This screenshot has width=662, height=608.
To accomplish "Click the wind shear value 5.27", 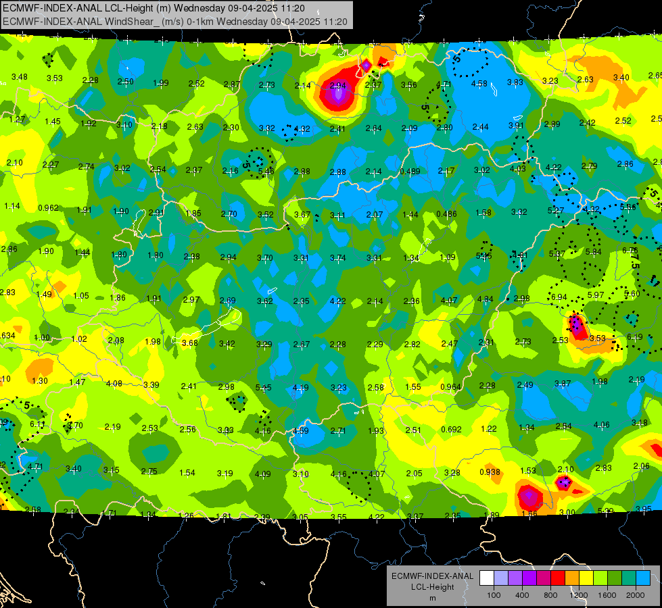I will [556, 211].
